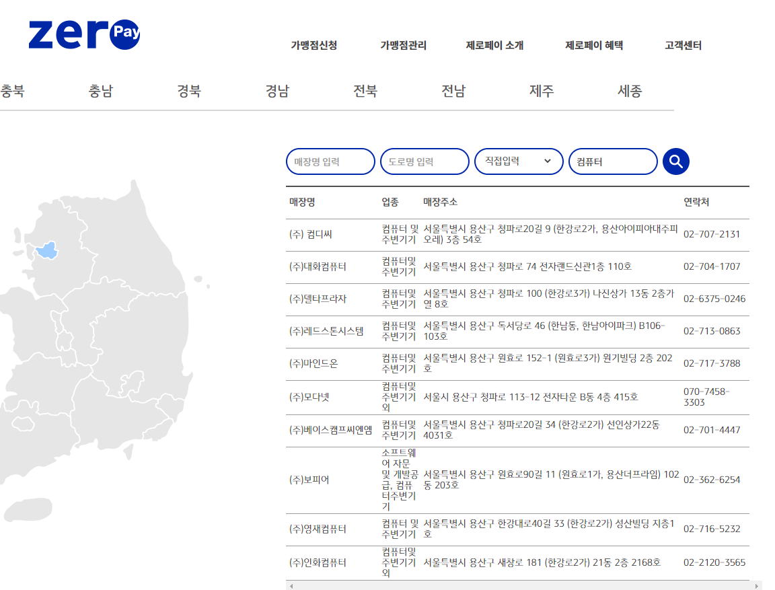Focus the 매장명 입력 field
Image resolution: width=775 pixels, height=590 pixels.
click(x=330, y=161)
